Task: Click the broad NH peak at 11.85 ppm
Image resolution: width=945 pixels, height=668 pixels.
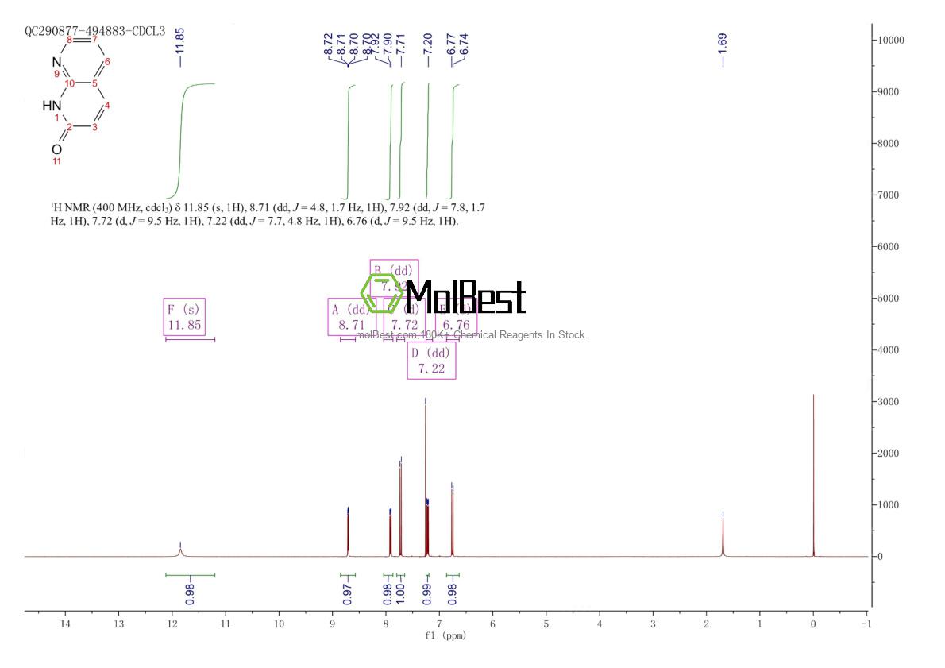Action: coord(180,551)
